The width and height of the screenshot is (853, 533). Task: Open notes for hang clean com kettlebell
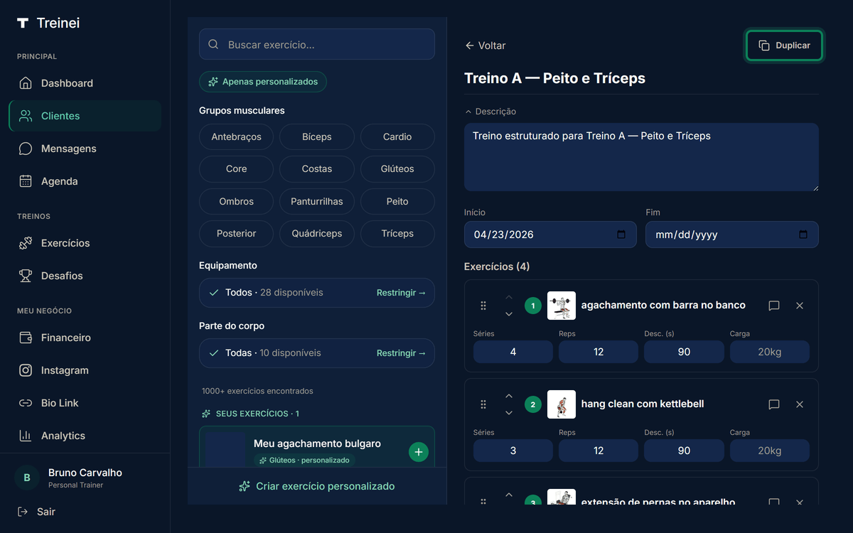click(774, 404)
